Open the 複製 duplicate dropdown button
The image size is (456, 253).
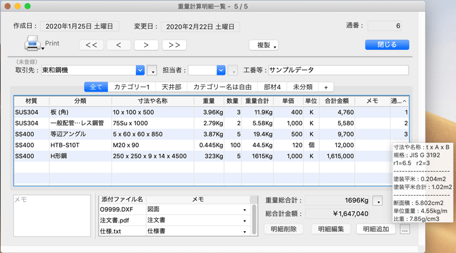pyautogui.click(x=263, y=45)
